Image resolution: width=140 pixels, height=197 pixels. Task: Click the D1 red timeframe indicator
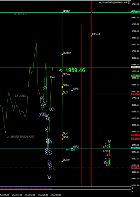pyautogui.click(x=109, y=159)
